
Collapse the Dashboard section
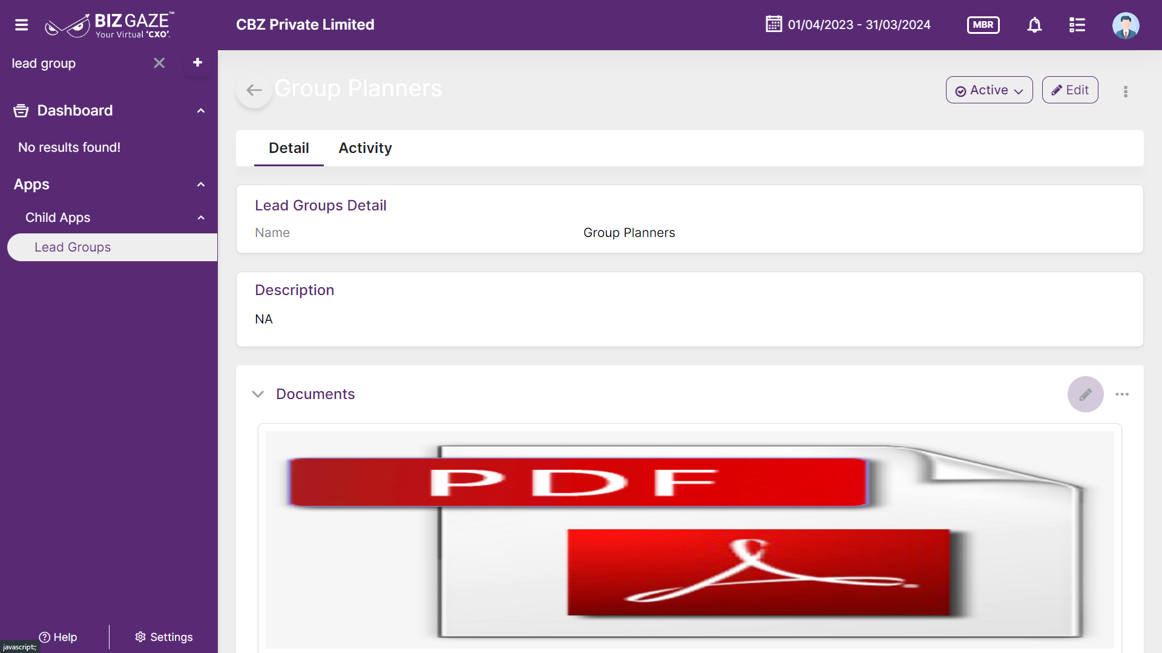click(201, 111)
